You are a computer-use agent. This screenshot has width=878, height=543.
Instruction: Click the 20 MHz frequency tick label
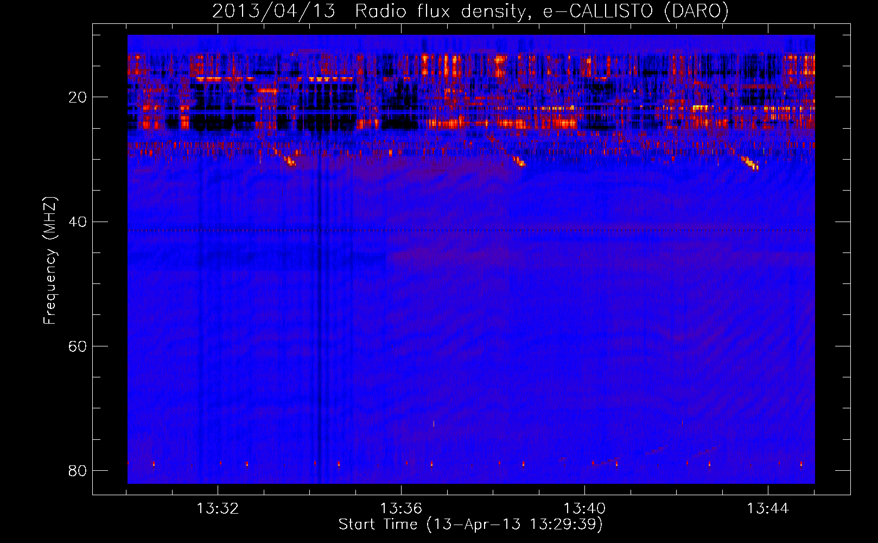(78, 98)
